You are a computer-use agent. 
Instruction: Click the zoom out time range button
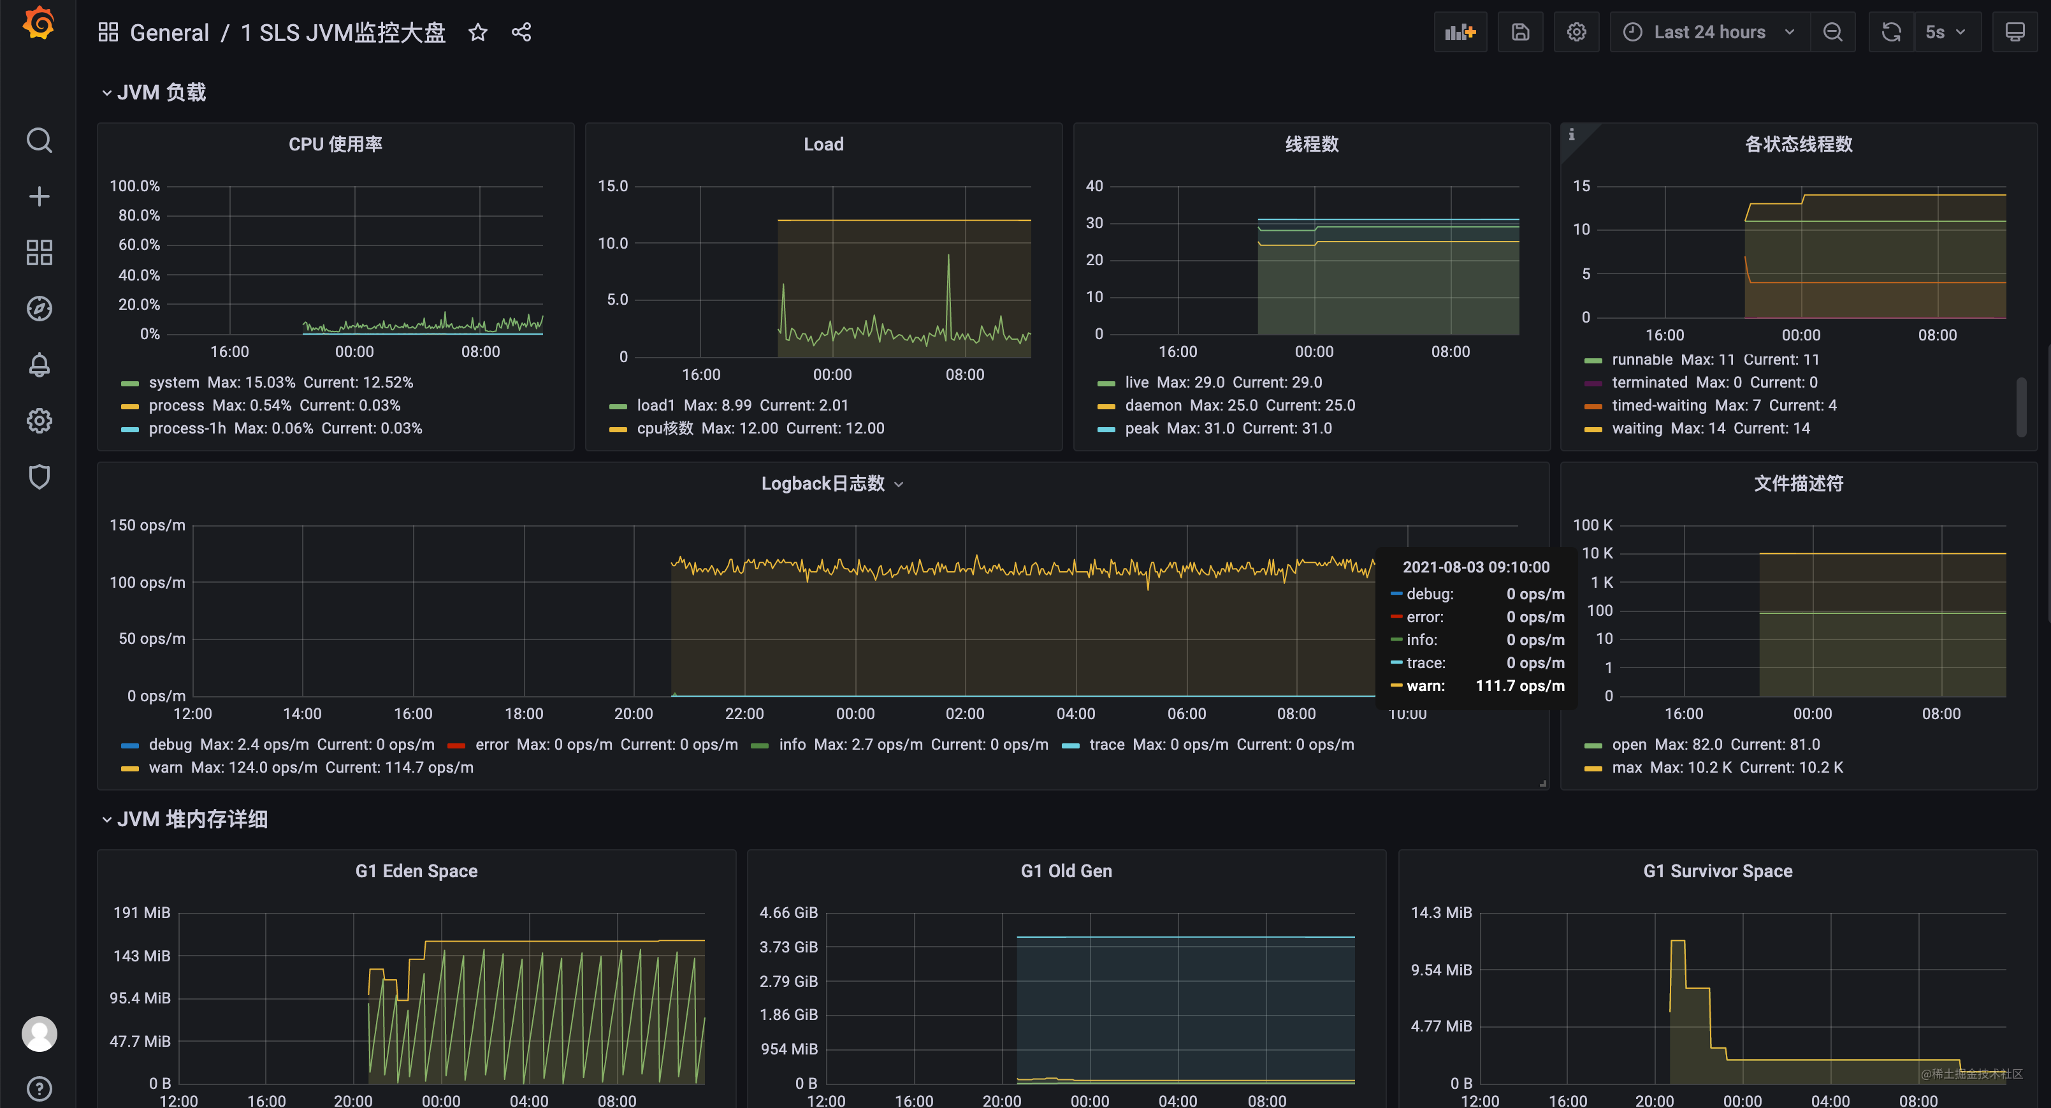1832,32
